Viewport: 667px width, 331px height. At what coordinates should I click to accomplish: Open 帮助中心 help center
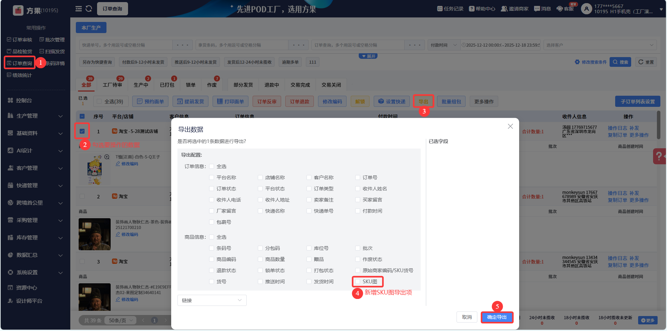(482, 9)
